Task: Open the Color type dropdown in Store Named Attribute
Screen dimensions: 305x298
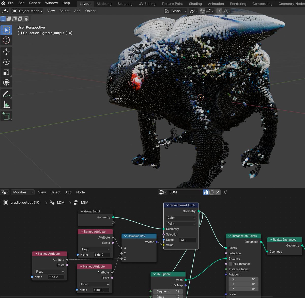Action: click(181, 218)
